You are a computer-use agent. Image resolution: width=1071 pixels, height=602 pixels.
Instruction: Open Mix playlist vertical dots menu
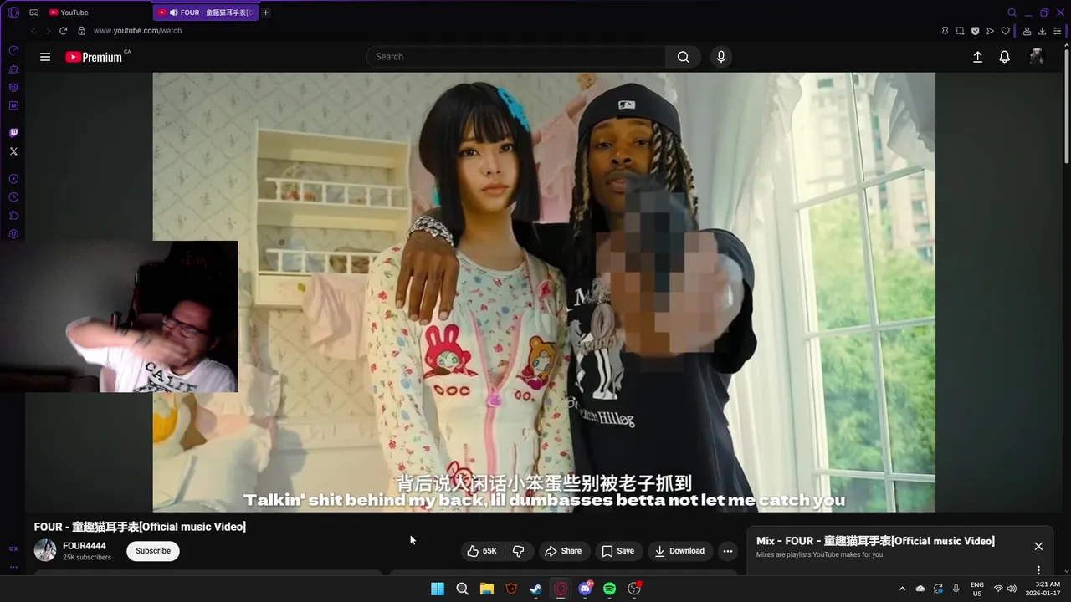pyautogui.click(x=1038, y=570)
